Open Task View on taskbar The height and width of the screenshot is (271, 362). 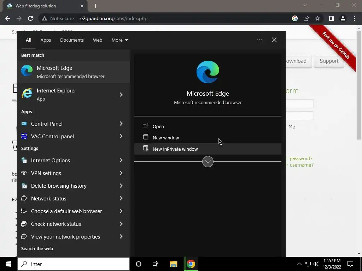coord(156,264)
